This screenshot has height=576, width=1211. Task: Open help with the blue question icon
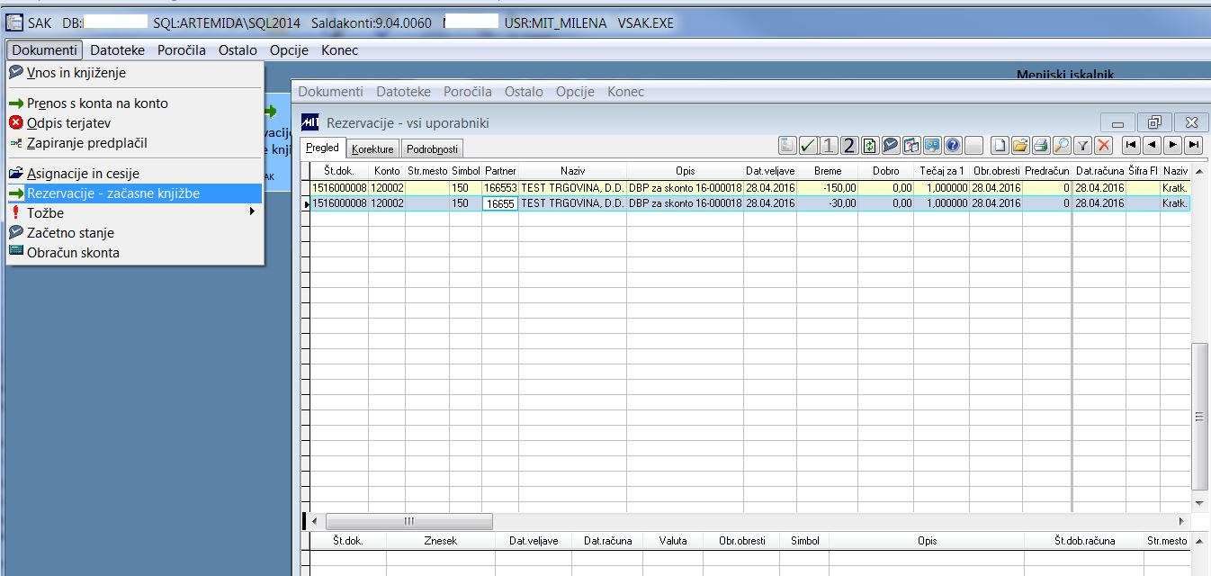(x=954, y=145)
